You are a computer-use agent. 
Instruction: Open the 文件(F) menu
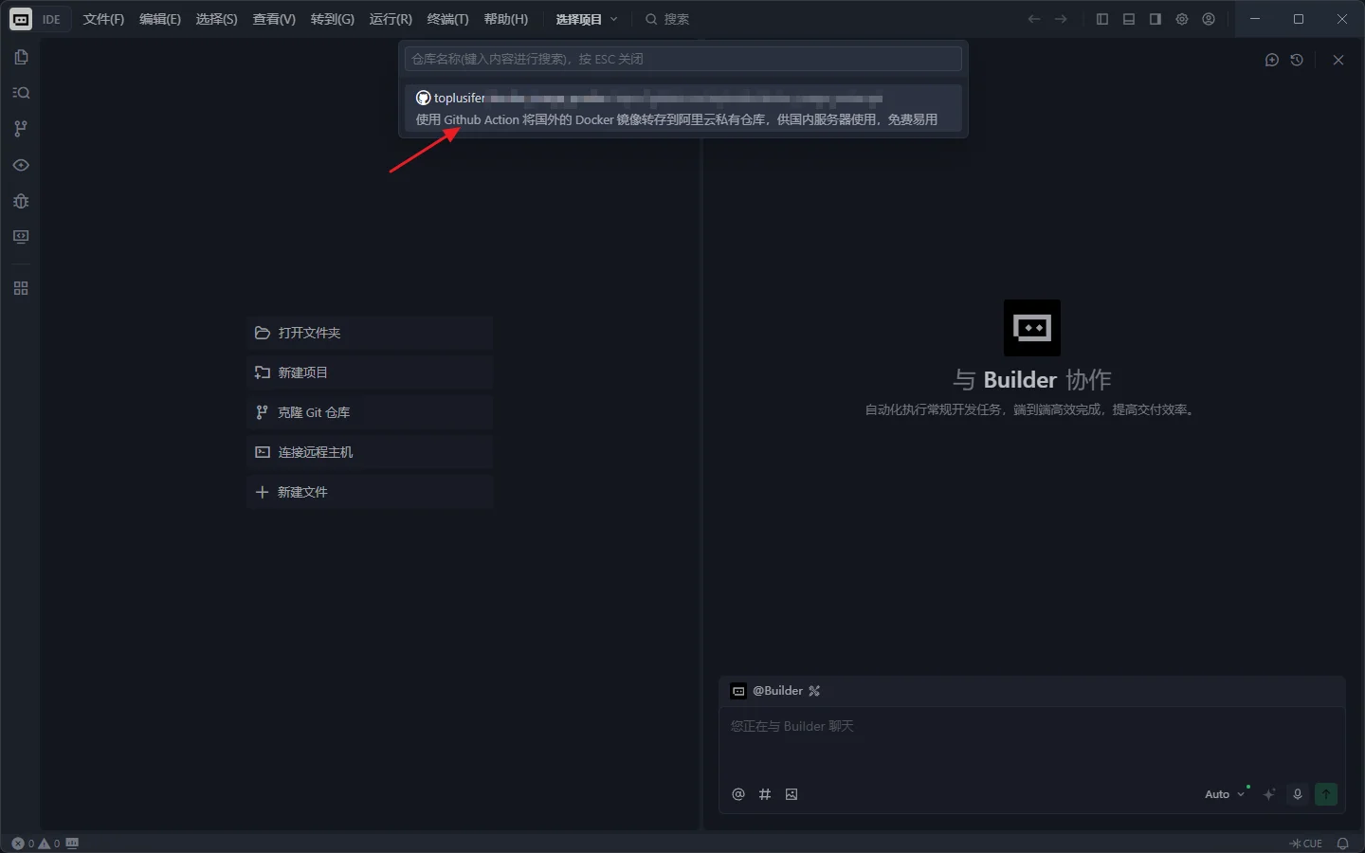[103, 19]
